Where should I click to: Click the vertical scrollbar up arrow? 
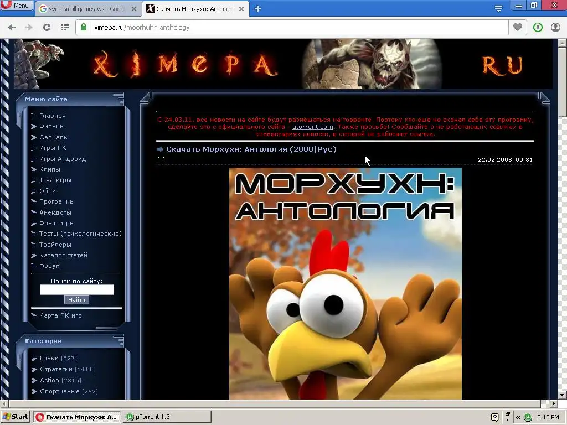[x=563, y=43]
